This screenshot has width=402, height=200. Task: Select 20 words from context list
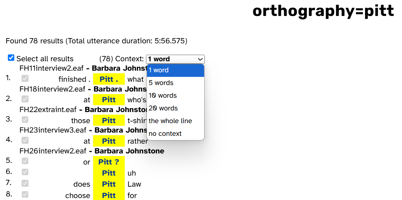tap(175, 108)
